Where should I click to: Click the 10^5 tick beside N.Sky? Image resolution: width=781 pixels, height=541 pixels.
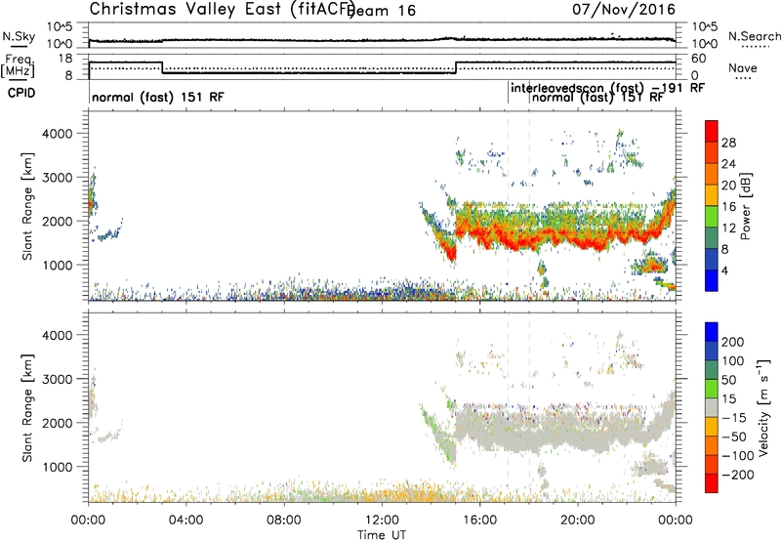pyautogui.click(x=60, y=26)
